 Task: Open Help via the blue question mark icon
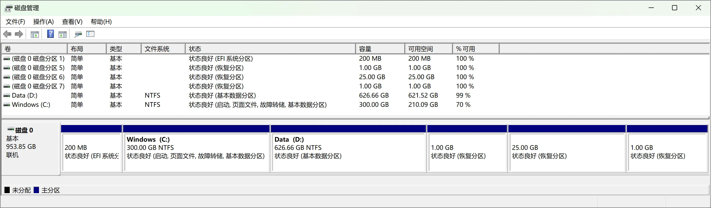coord(51,34)
